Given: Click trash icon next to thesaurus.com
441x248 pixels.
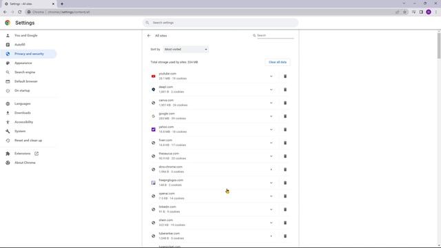Looking at the screenshot, I should tap(285, 156).
